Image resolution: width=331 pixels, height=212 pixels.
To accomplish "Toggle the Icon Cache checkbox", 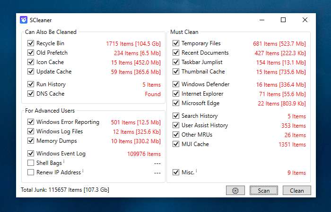I will click(31, 62).
